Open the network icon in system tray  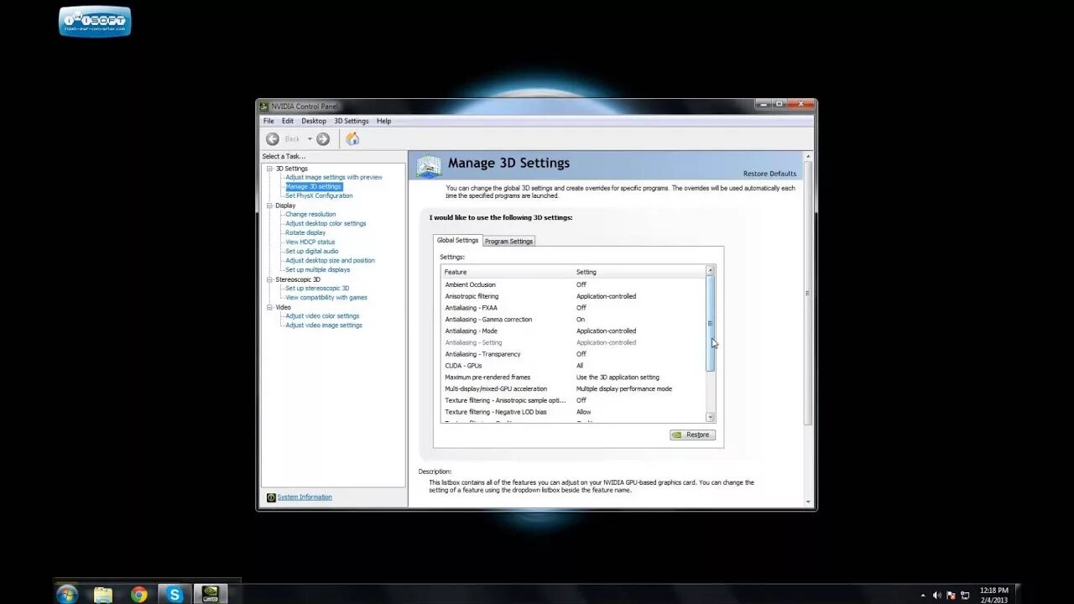tap(965, 595)
